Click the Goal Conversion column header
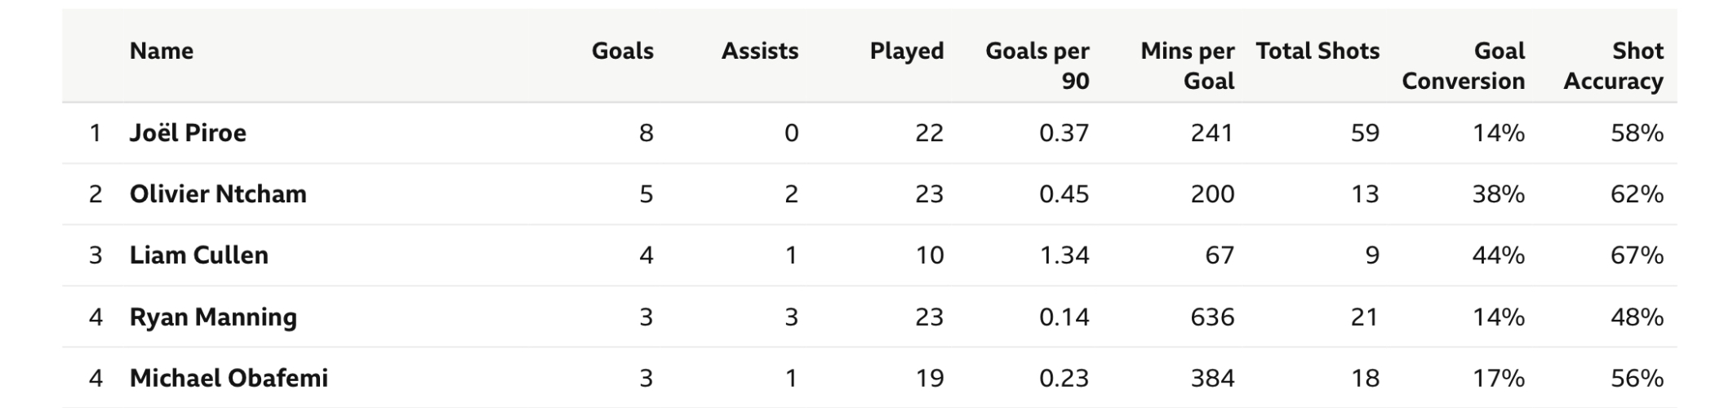 tap(1464, 65)
